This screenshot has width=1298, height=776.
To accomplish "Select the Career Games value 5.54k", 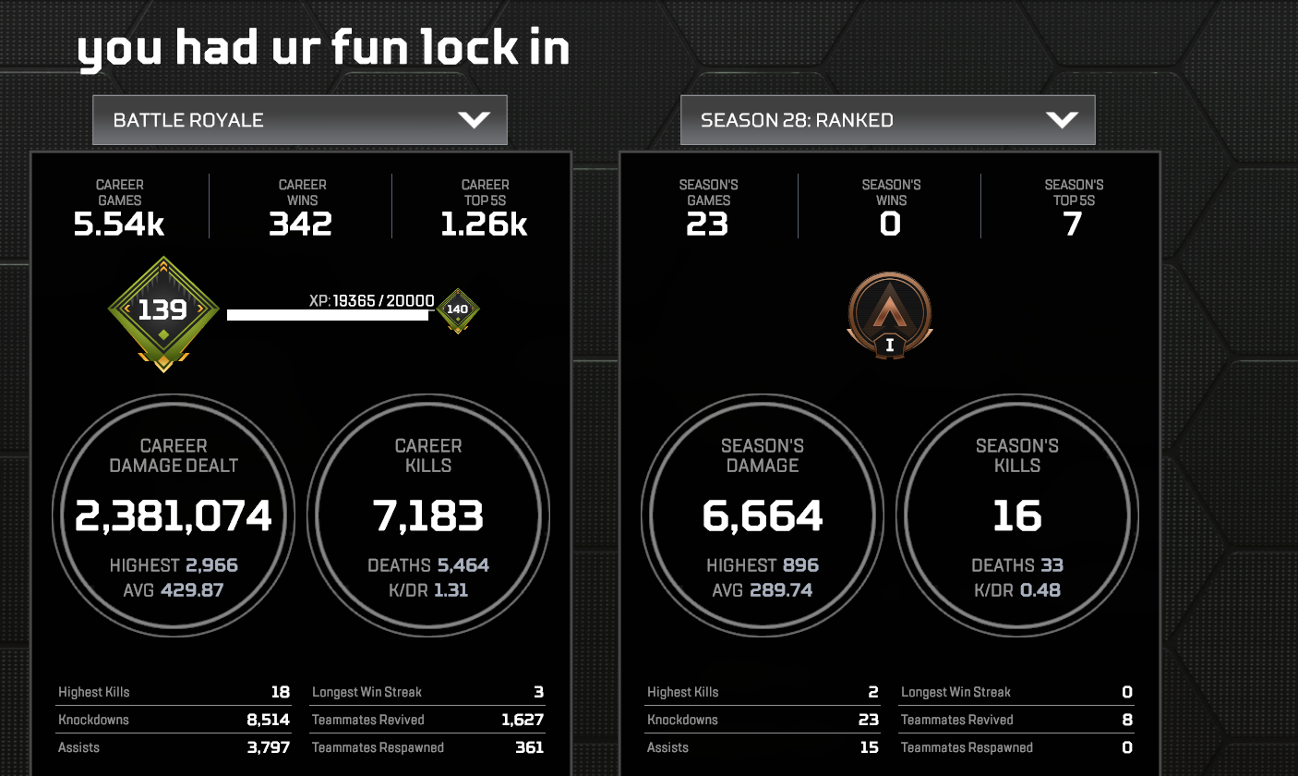I will (x=120, y=224).
